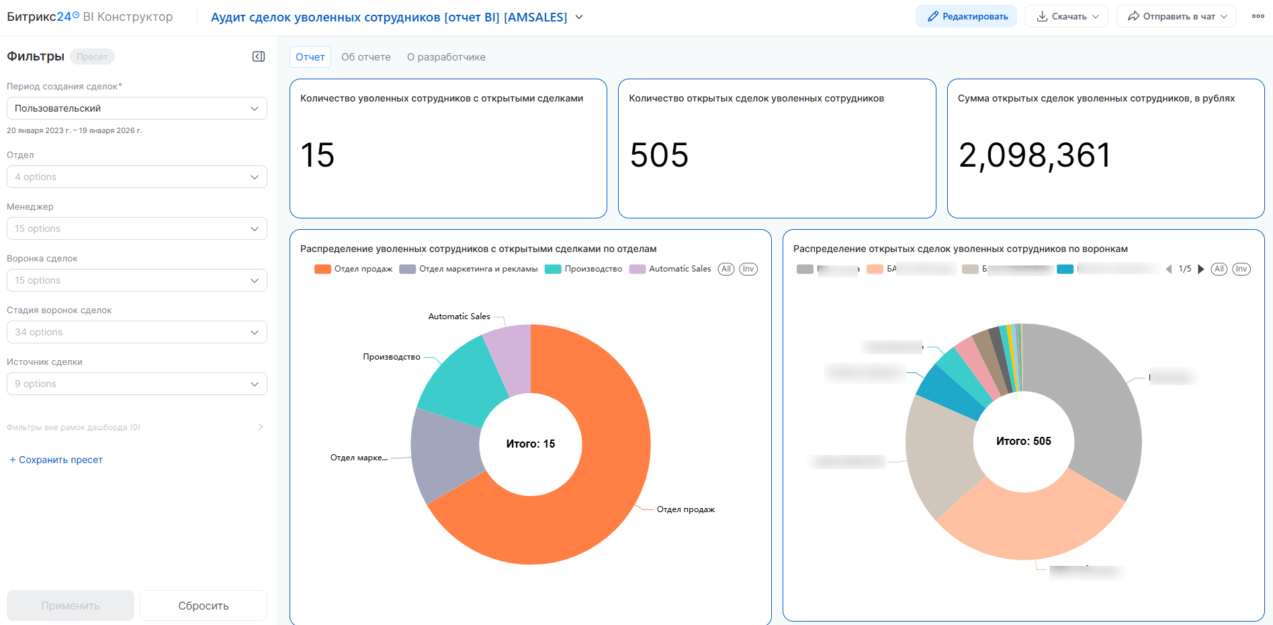Click the All legend button in departments chart
Screen dimensions: 1273x625
726,269
